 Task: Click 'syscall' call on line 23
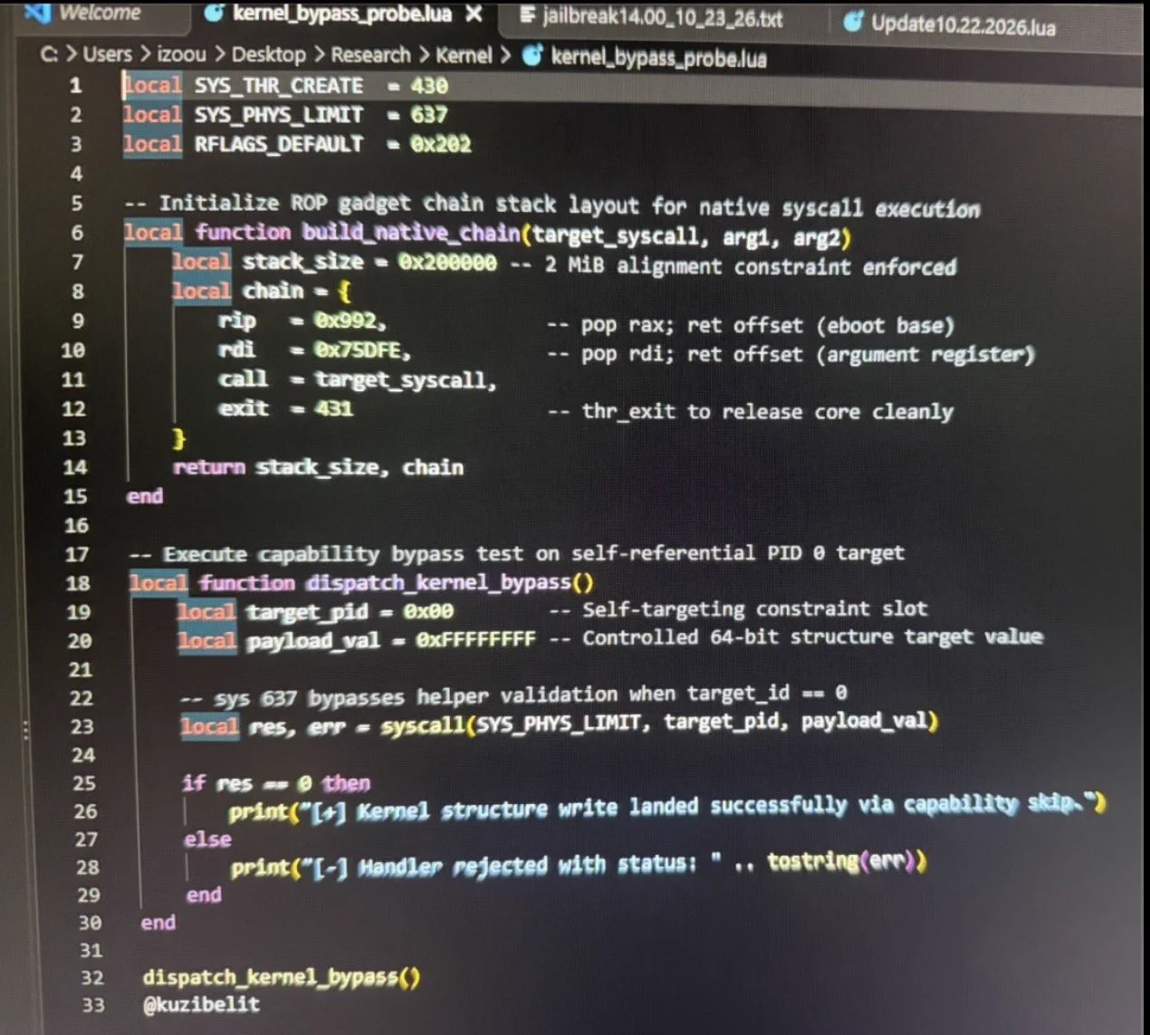[x=423, y=725]
